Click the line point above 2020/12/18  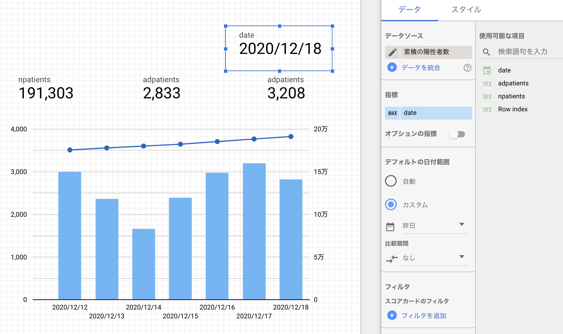click(291, 137)
